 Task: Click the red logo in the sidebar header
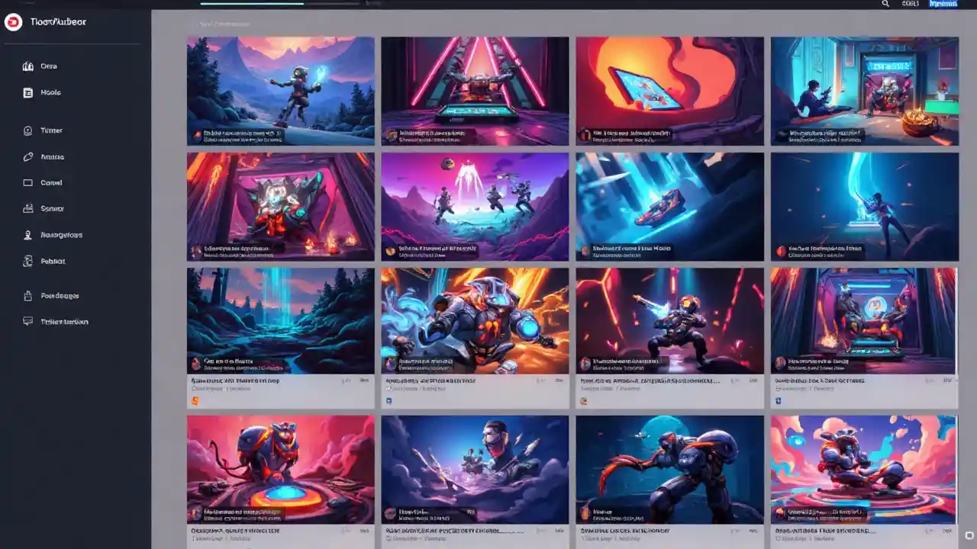pos(13,22)
